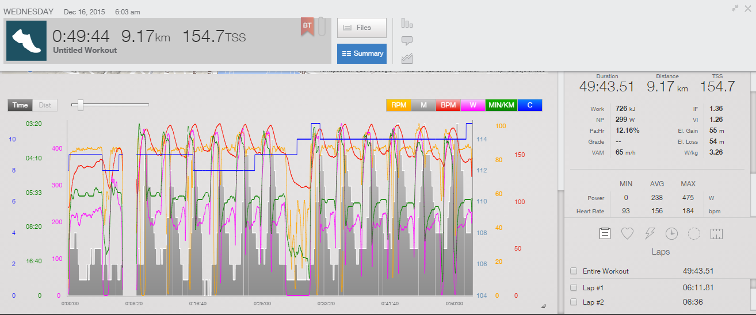Click the 0:25:00 time axis label
Screen dimensions: 756x315
[x=262, y=304]
